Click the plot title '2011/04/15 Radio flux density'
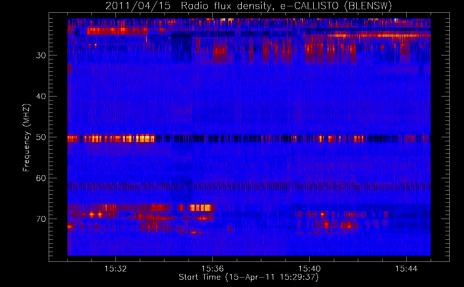 [249, 6]
